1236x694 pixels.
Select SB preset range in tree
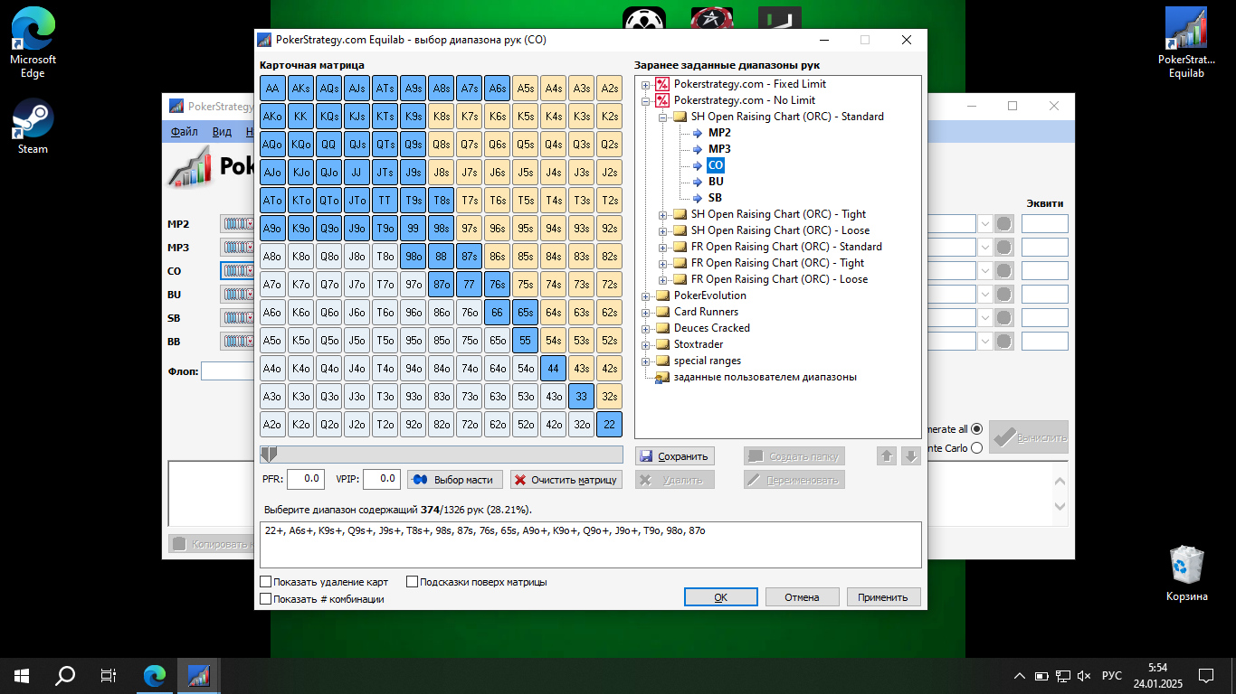click(715, 198)
